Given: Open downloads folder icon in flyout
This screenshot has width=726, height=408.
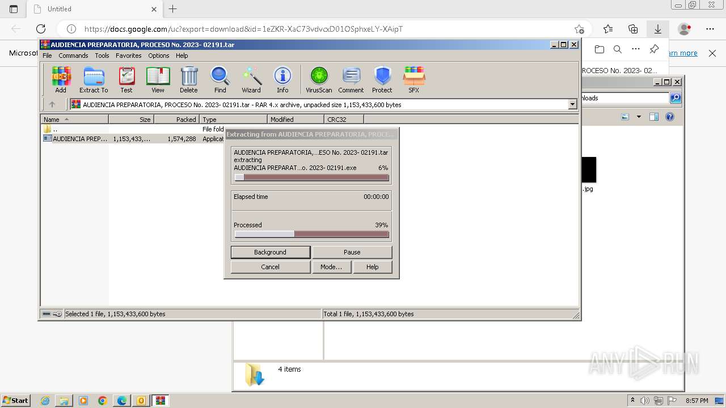Looking at the screenshot, I should [x=600, y=49].
